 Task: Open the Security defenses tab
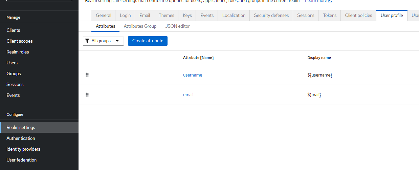(271, 15)
